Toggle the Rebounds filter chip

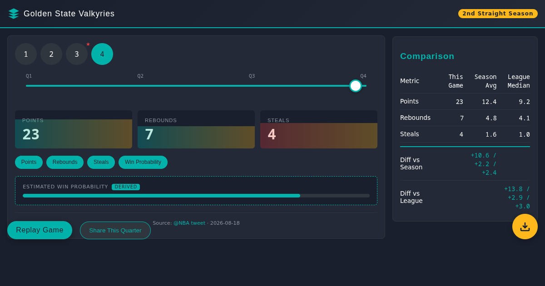[65, 162]
